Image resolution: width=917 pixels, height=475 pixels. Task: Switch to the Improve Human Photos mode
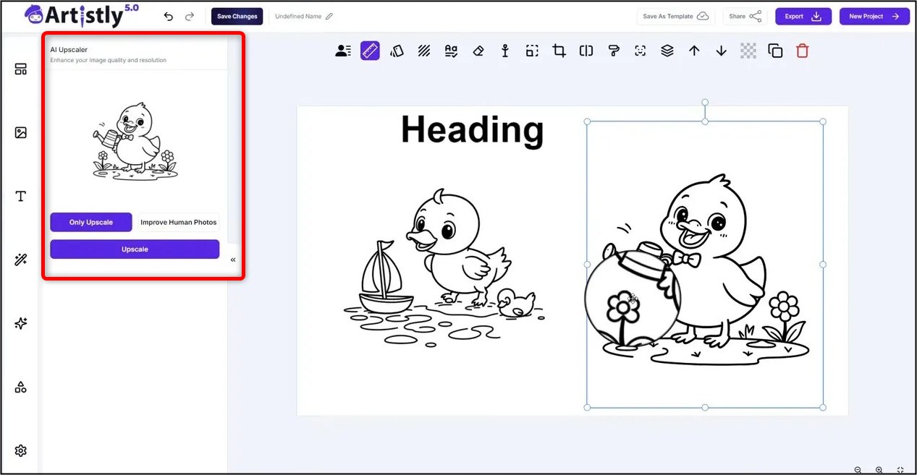(x=178, y=222)
